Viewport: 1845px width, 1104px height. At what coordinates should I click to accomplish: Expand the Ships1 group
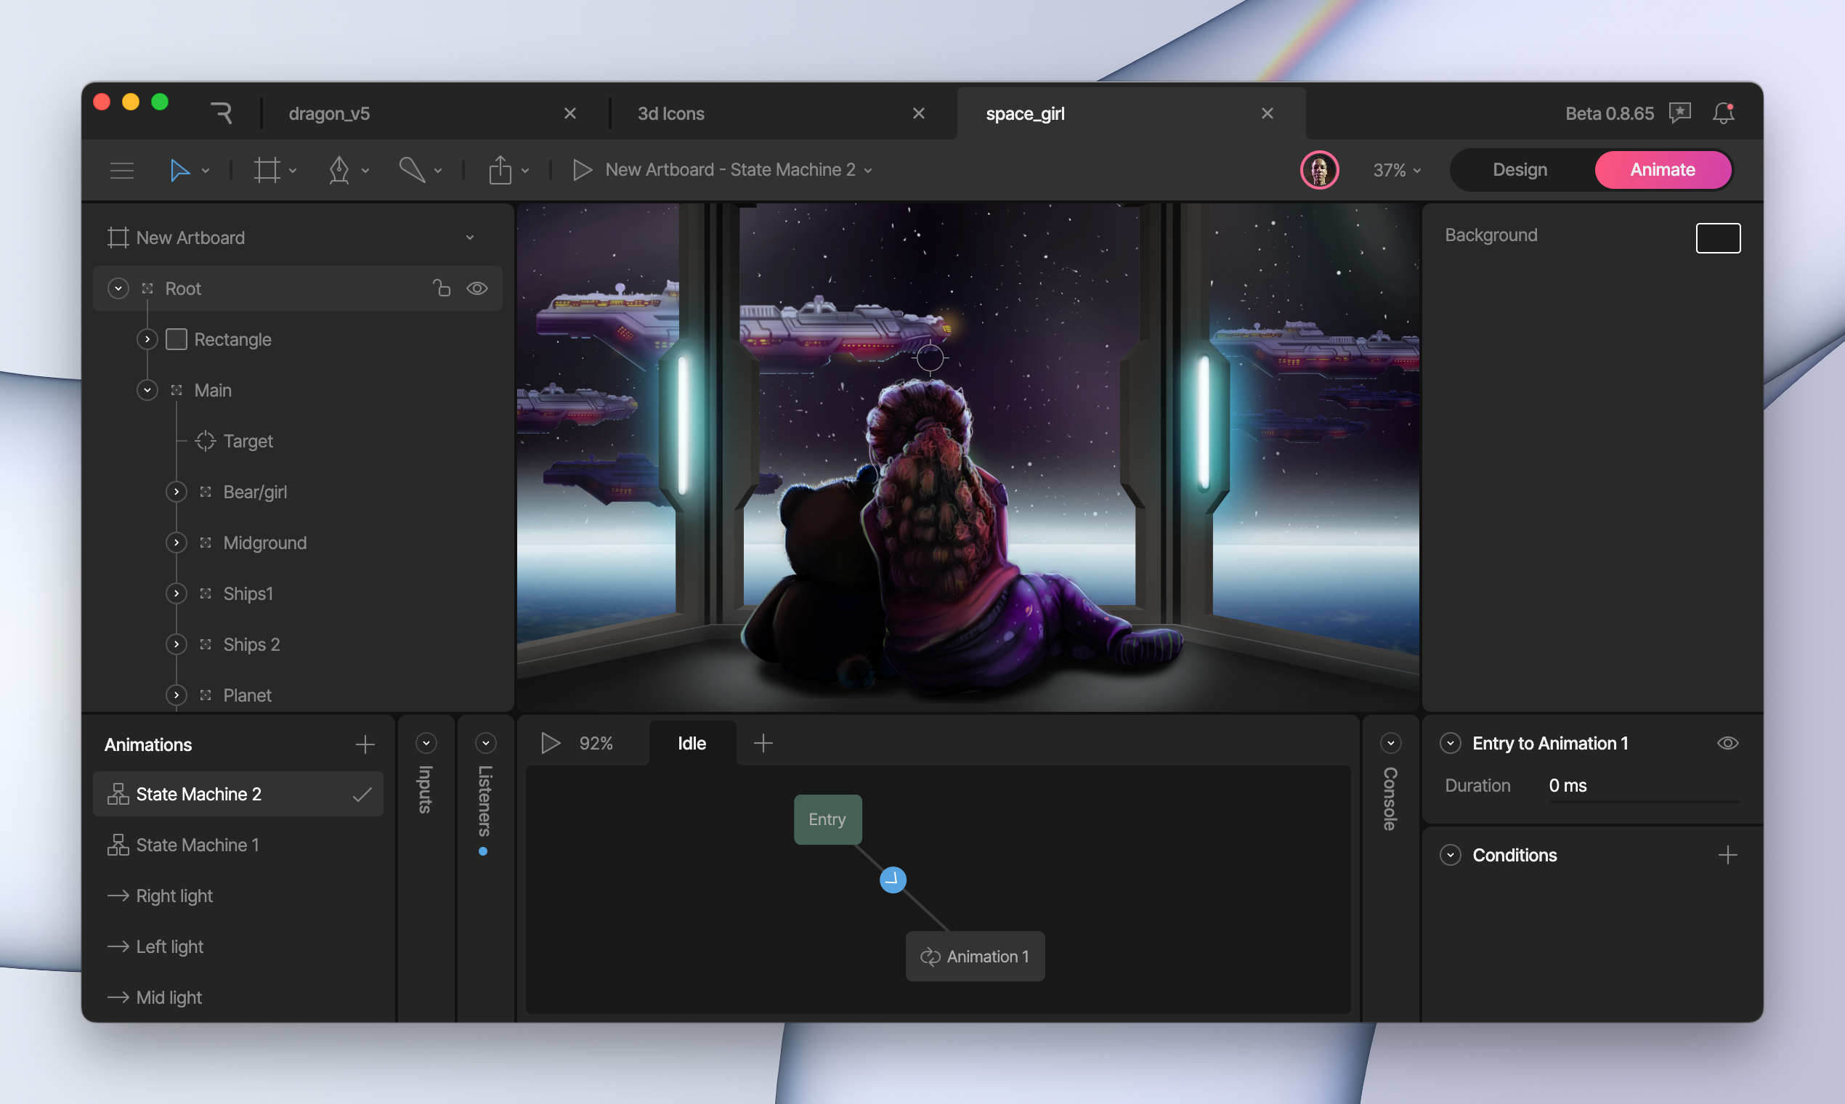tap(177, 593)
